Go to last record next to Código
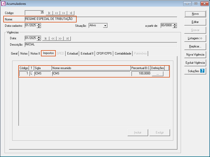The image size is (210, 157). pos(71,13)
